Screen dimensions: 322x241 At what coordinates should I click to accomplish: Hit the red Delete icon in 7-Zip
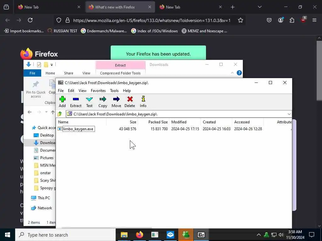pos(130,102)
